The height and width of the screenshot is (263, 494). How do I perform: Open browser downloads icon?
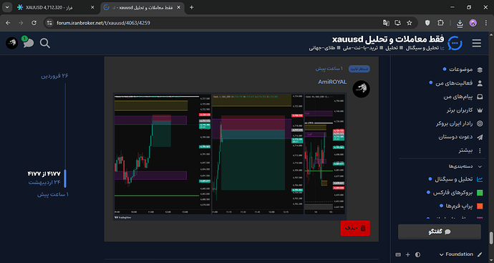[460, 23]
